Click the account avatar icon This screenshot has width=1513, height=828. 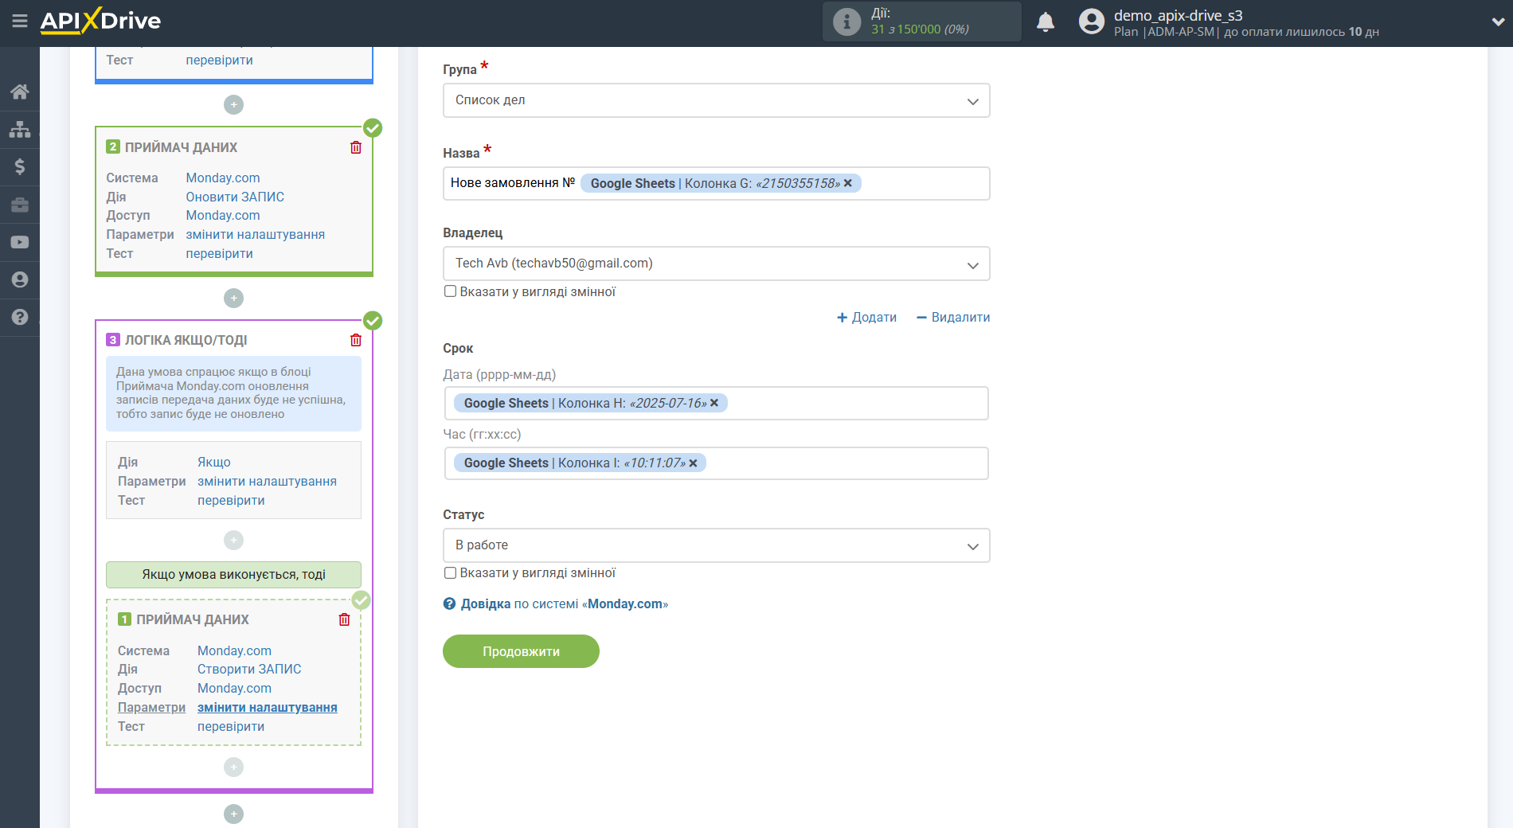point(1092,21)
